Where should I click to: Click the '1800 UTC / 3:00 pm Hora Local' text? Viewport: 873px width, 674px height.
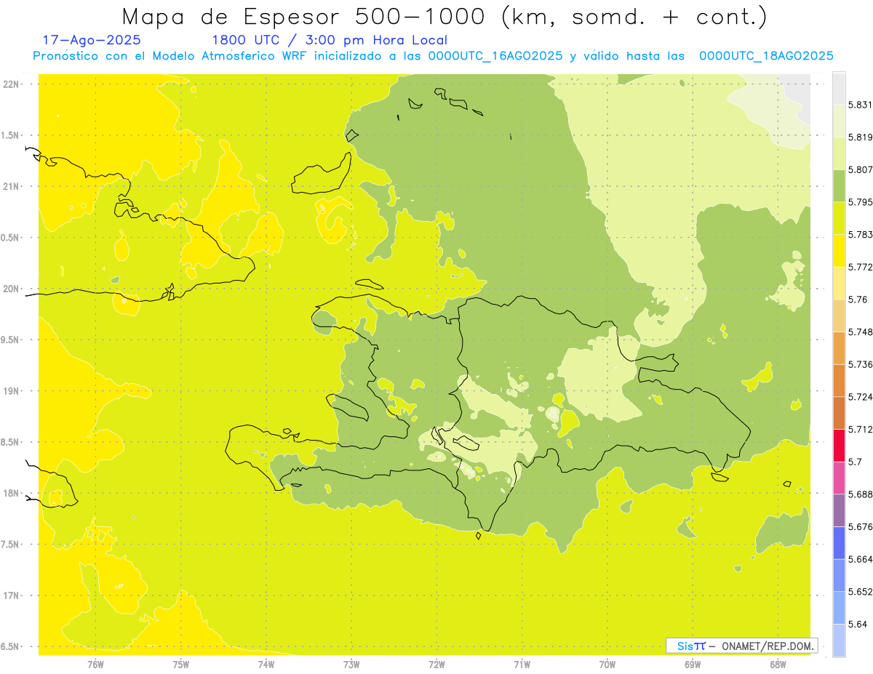tap(330, 40)
